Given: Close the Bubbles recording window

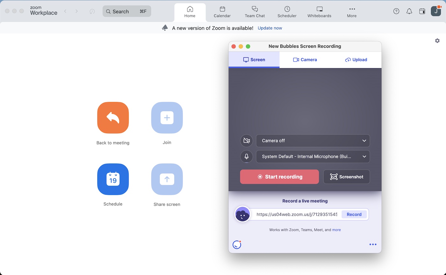Looking at the screenshot, I should click(x=234, y=47).
